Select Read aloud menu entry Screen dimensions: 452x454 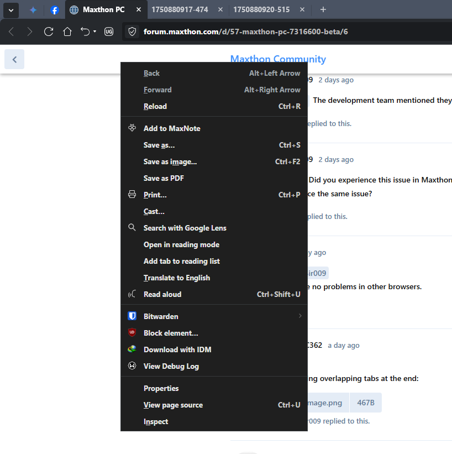(214, 294)
